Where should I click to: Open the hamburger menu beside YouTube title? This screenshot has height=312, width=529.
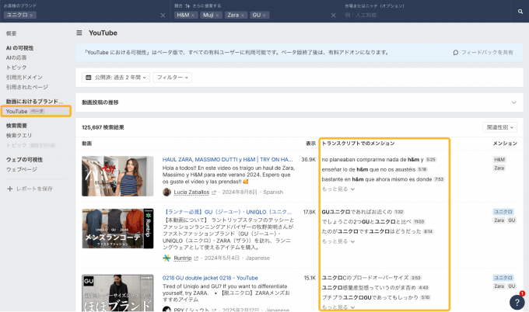tap(79, 33)
